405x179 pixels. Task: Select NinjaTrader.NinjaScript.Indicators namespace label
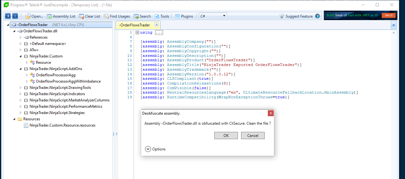click(x=57, y=94)
